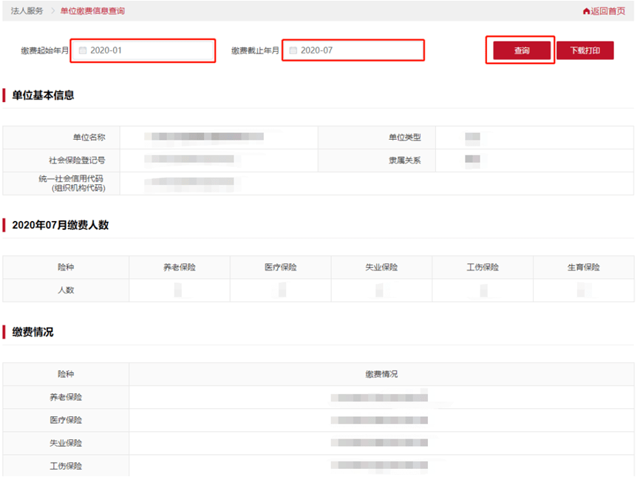Click the 工伤保险 row in 缴费情况 table

66,466
